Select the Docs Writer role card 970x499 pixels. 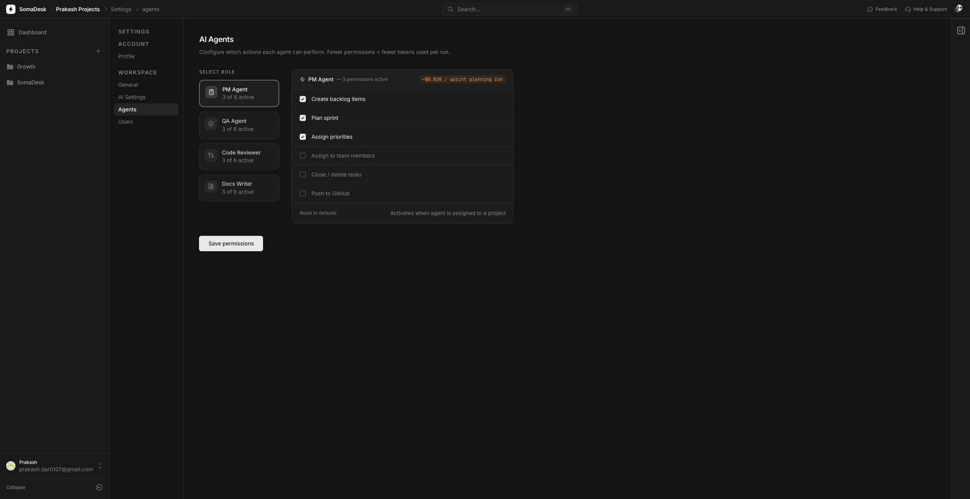coord(239,188)
